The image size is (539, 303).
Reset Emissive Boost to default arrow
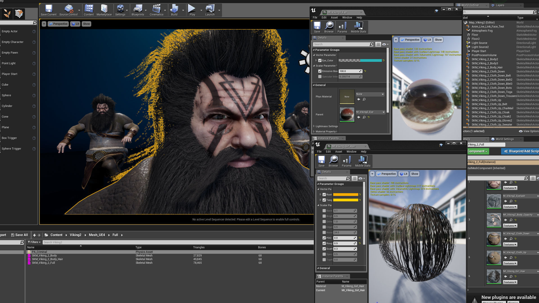click(x=365, y=71)
